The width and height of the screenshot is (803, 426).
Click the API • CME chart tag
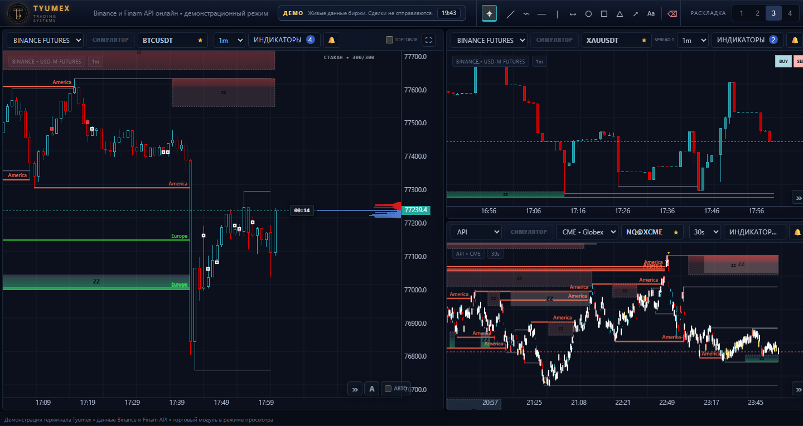tap(468, 254)
